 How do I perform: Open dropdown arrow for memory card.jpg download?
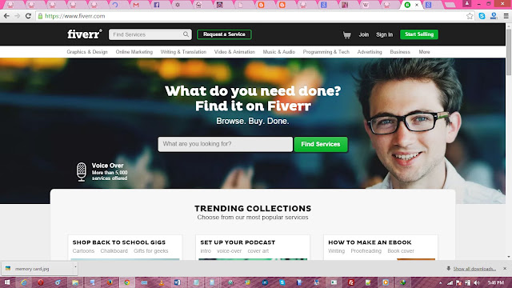coord(75,267)
